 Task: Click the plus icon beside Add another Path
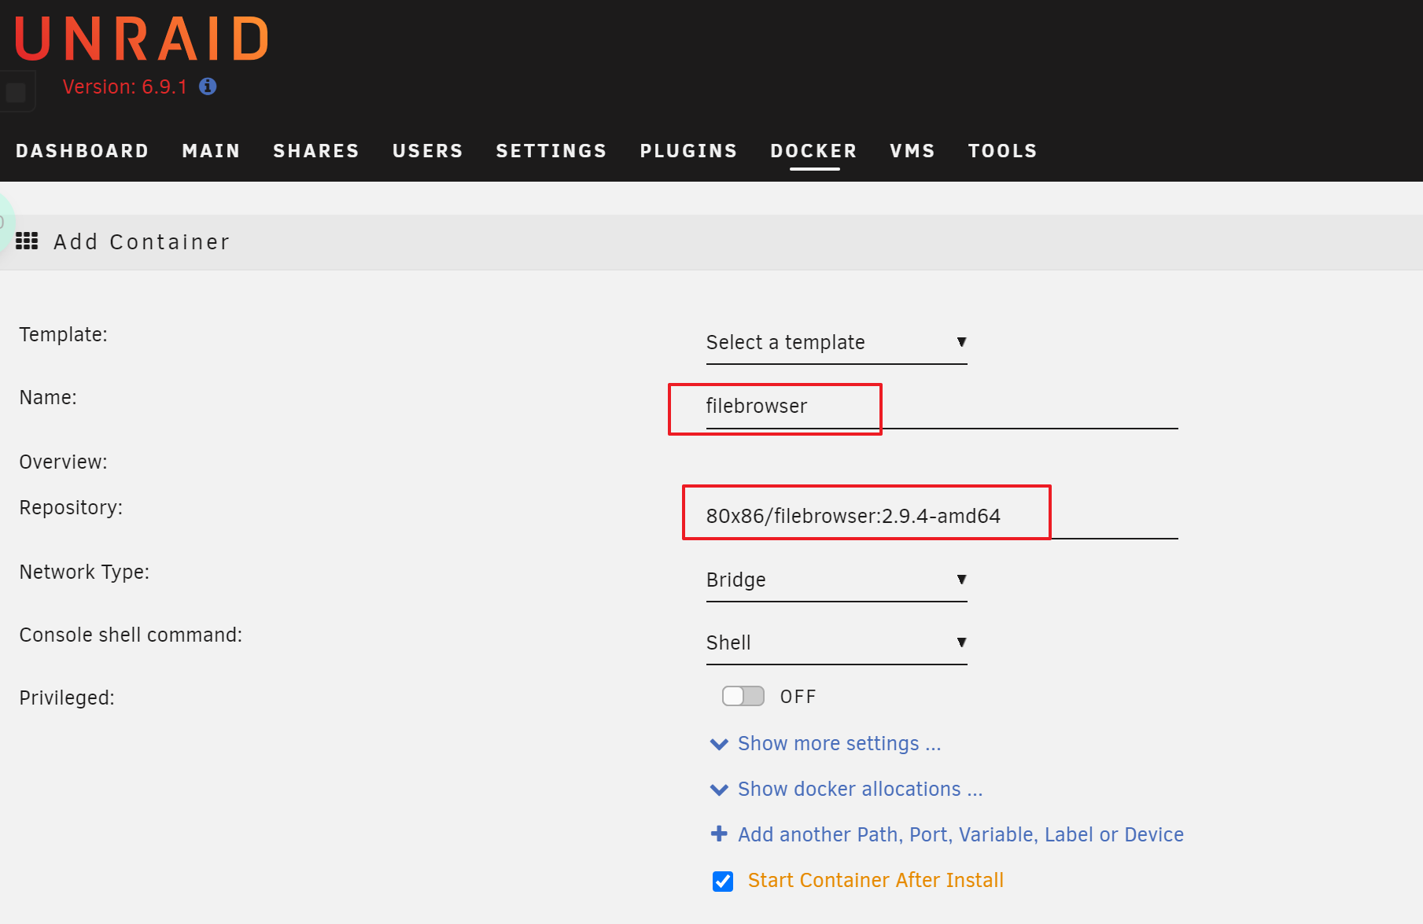[719, 834]
